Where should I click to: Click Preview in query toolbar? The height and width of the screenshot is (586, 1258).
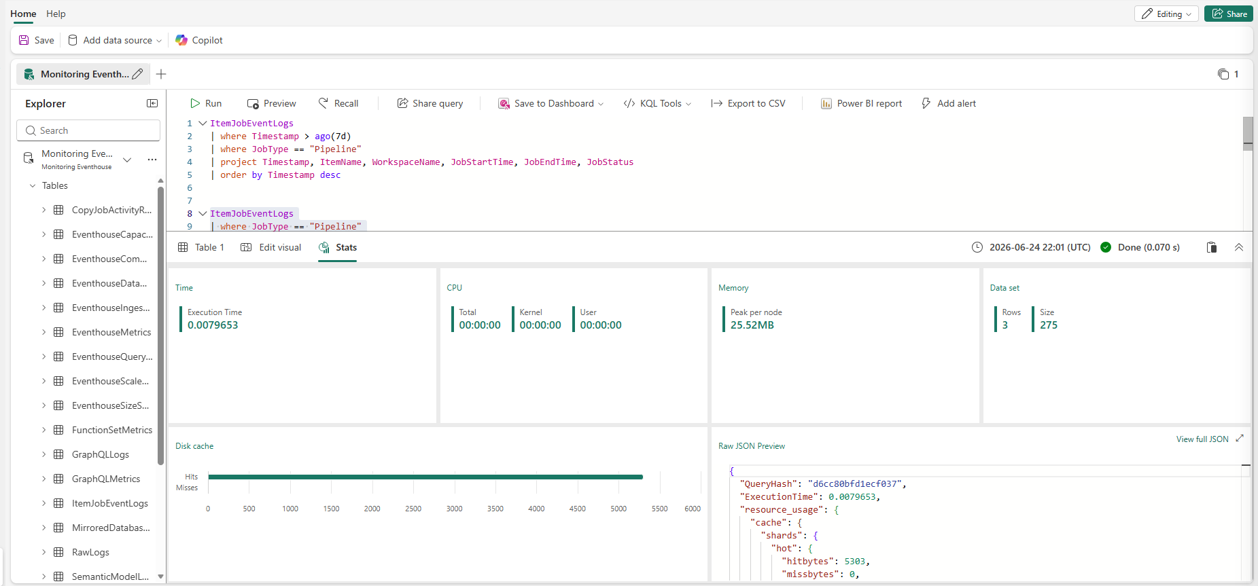click(x=272, y=103)
